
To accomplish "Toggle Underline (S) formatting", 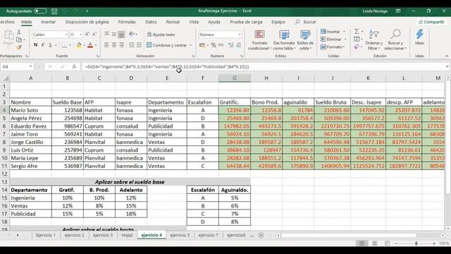I will point(50,45).
